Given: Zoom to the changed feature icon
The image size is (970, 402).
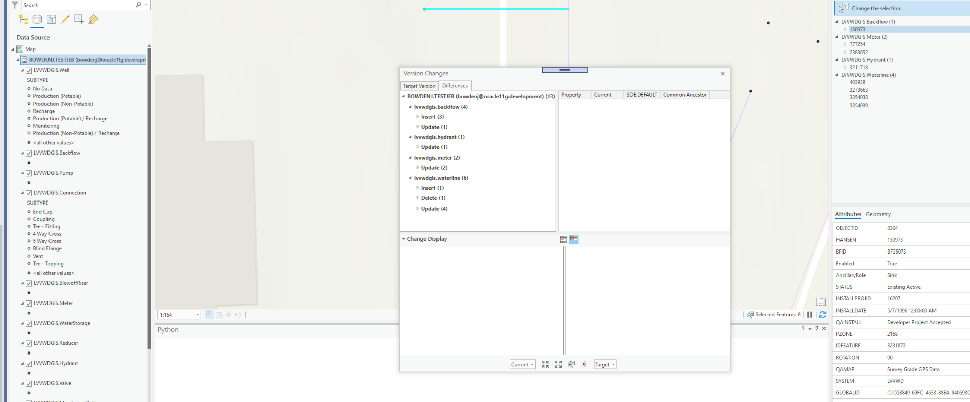Looking at the screenshot, I should click(571, 364).
